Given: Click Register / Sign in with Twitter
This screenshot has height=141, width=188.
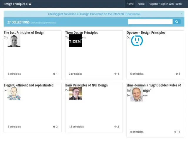Looking at the screenshot, I should 165,4.
